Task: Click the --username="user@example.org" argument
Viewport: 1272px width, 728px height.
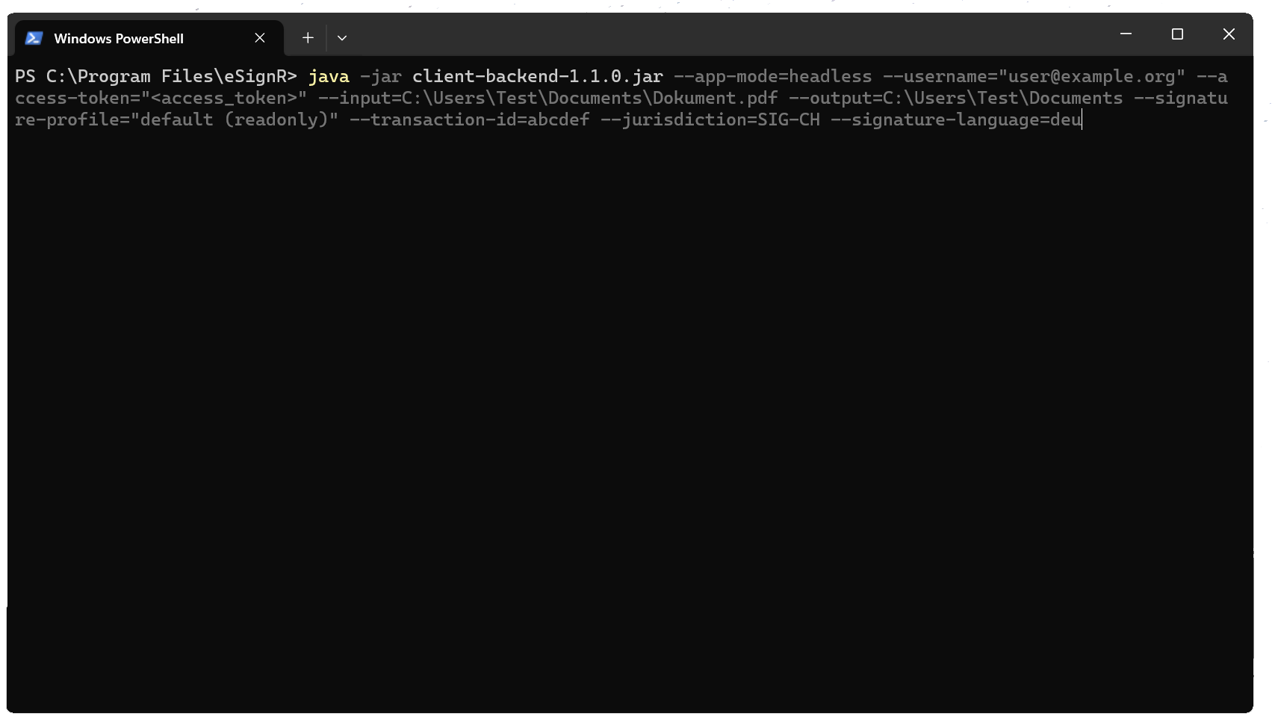Action: click(x=1034, y=77)
